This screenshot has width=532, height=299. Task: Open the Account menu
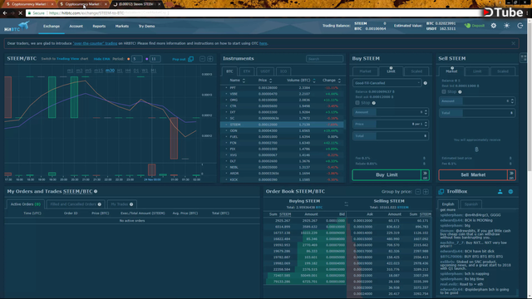click(76, 26)
